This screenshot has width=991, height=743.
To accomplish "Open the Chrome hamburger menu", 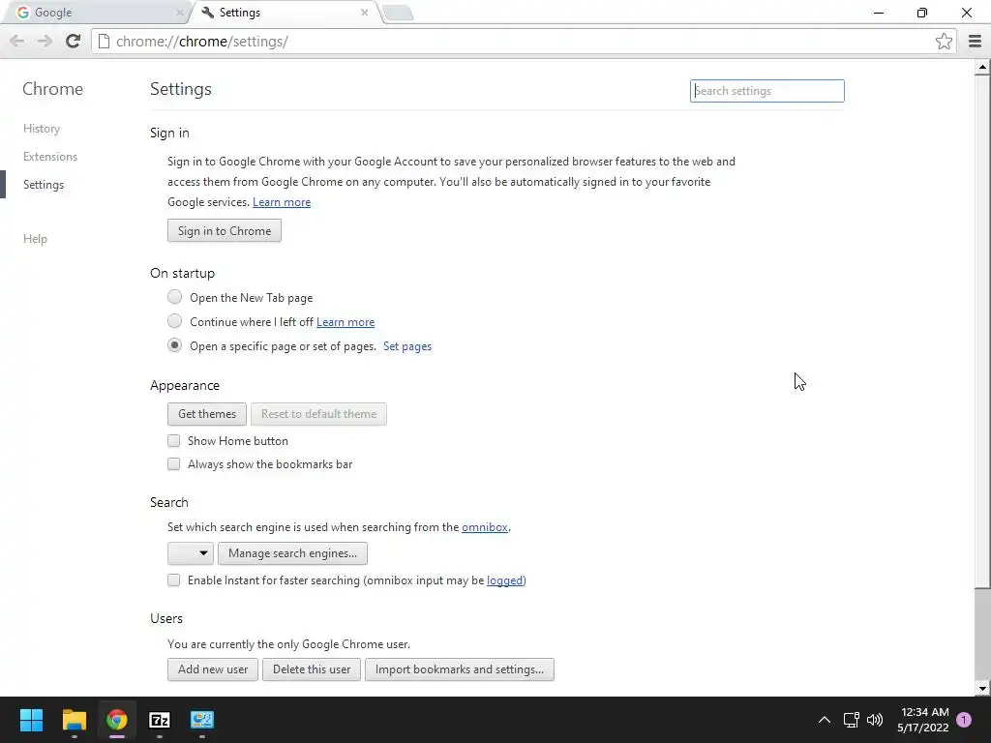I will pos(975,41).
